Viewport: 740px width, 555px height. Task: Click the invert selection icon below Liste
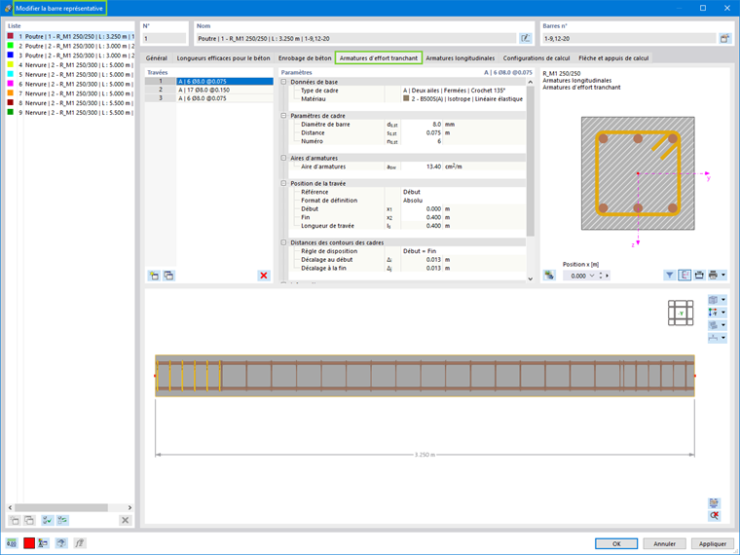pyautogui.click(x=62, y=520)
